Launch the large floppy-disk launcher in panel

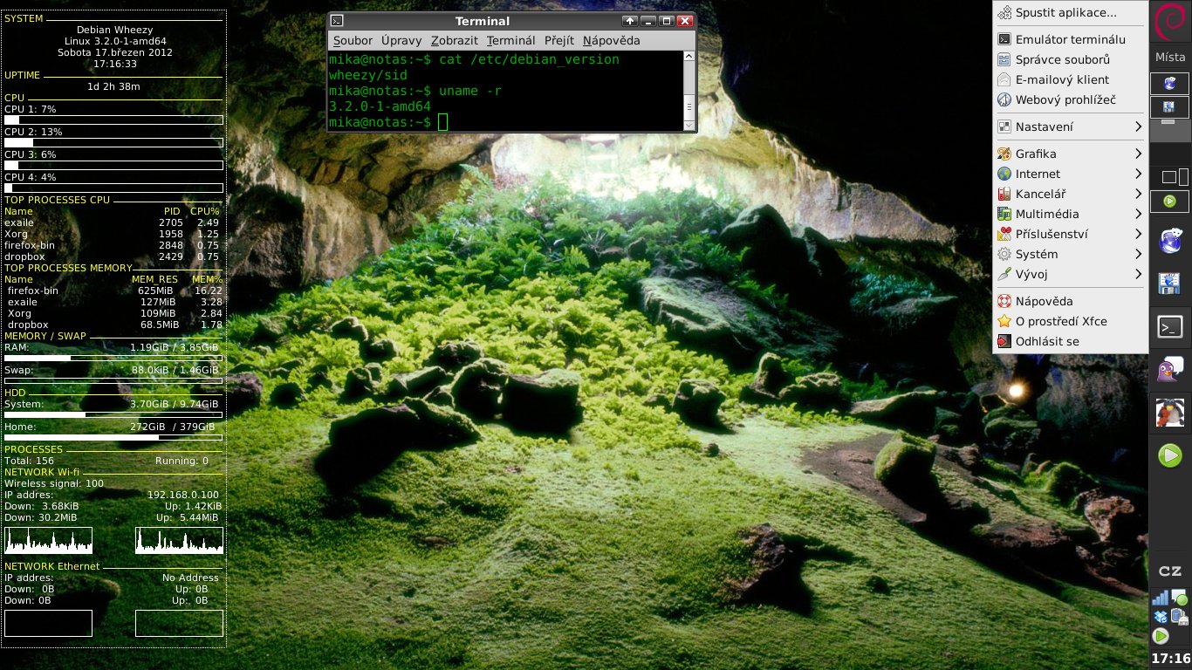(1170, 284)
